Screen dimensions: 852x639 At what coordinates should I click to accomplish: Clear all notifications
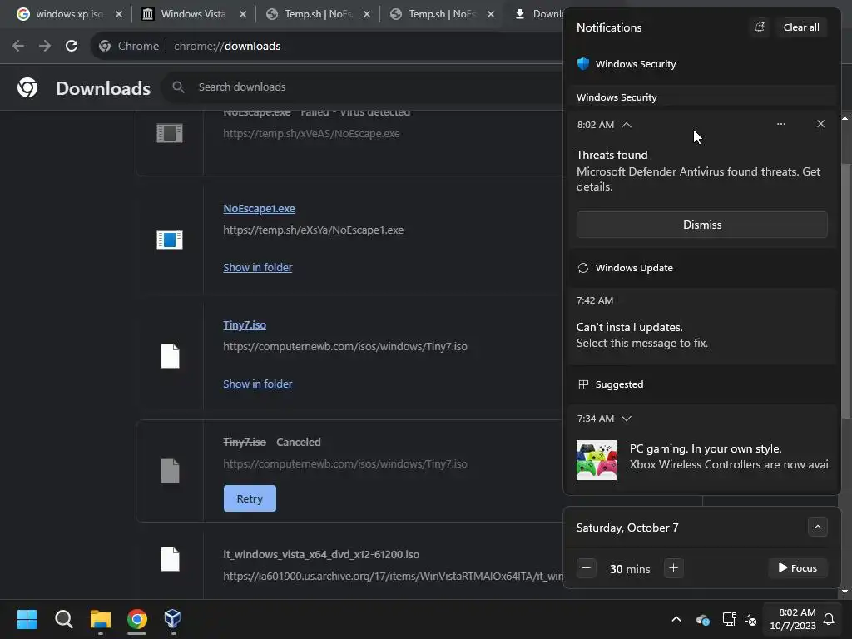point(801,27)
